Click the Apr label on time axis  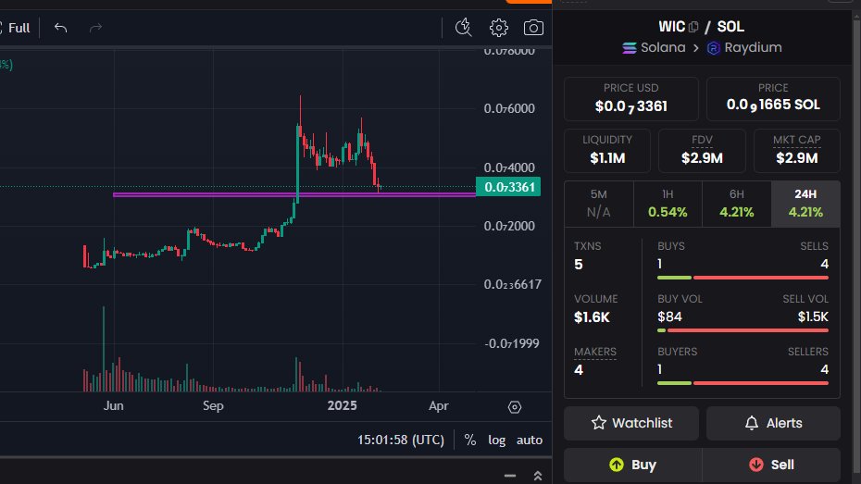click(439, 405)
